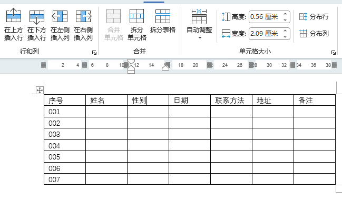
Task: Click the width icon beside 宽度 label
Action: click(226, 34)
